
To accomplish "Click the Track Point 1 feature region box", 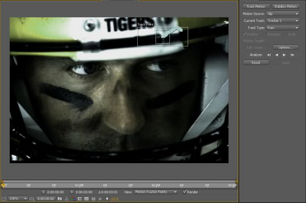I will [x=163, y=37].
